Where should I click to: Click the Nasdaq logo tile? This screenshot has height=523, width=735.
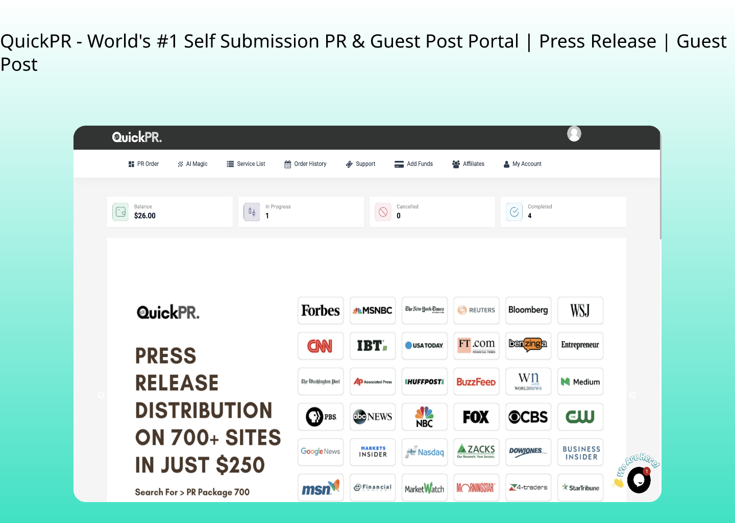pyautogui.click(x=425, y=452)
